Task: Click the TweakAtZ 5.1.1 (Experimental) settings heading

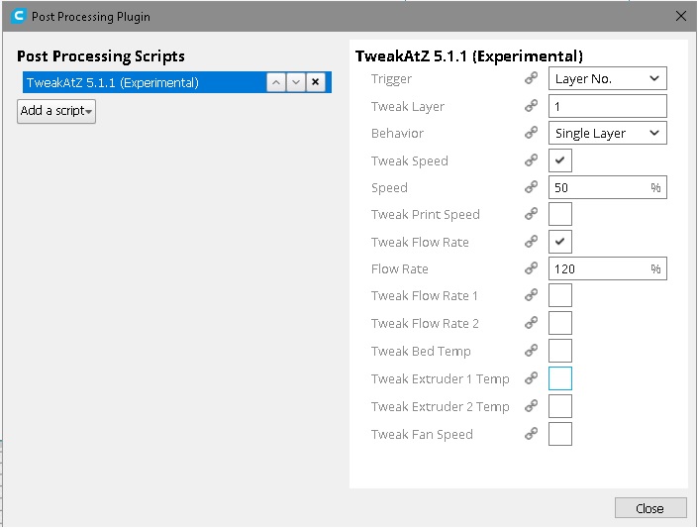Action: coord(468,56)
